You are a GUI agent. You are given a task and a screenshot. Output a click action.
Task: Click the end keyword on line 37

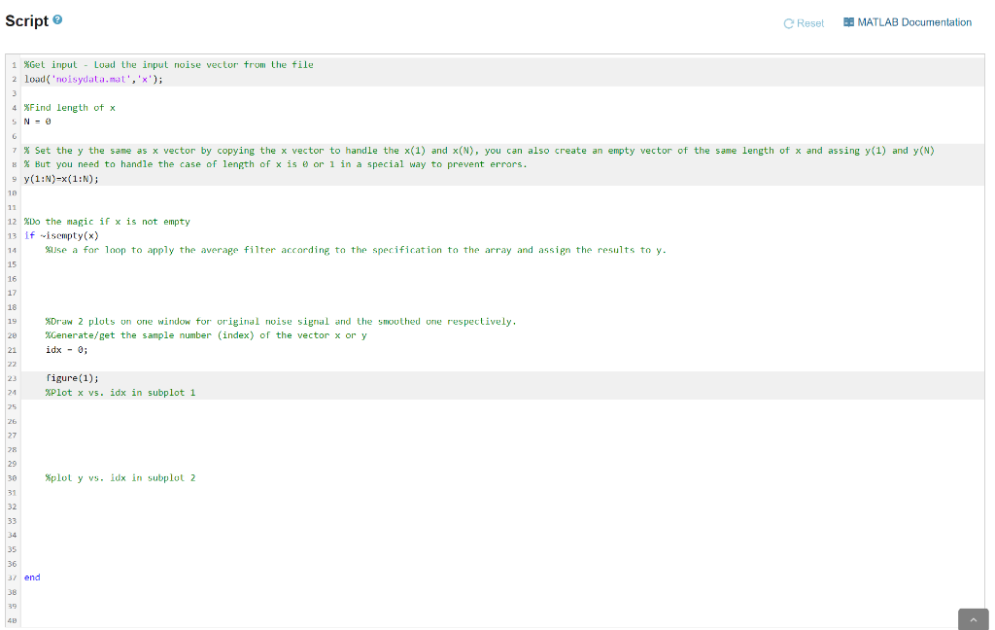pyautogui.click(x=32, y=577)
